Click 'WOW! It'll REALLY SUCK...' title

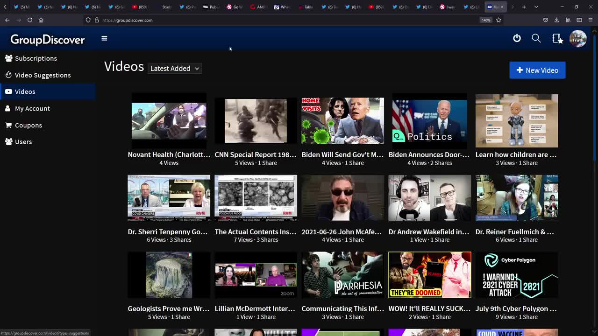pyautogui.click(x=429, y=309)
